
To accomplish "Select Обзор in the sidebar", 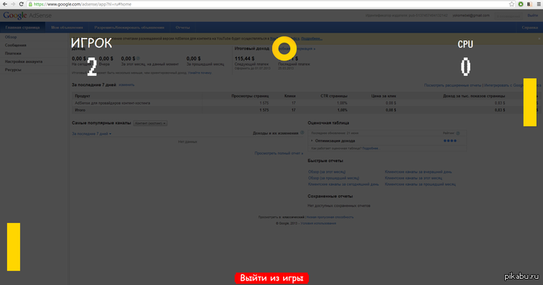I will click(11, 37).
